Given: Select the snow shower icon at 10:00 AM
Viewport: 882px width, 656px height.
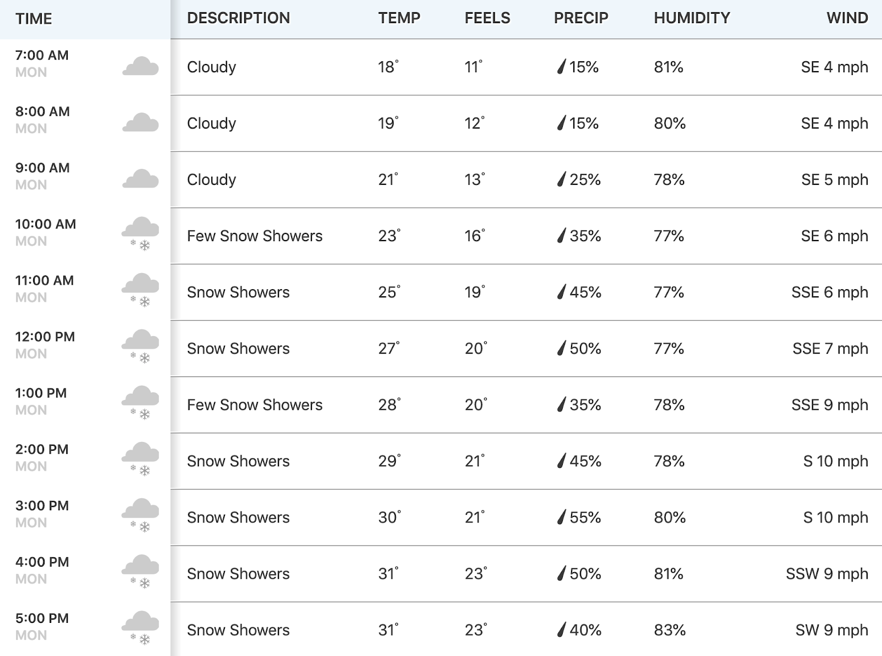Looking at the screenshot, I should (140, 234).
